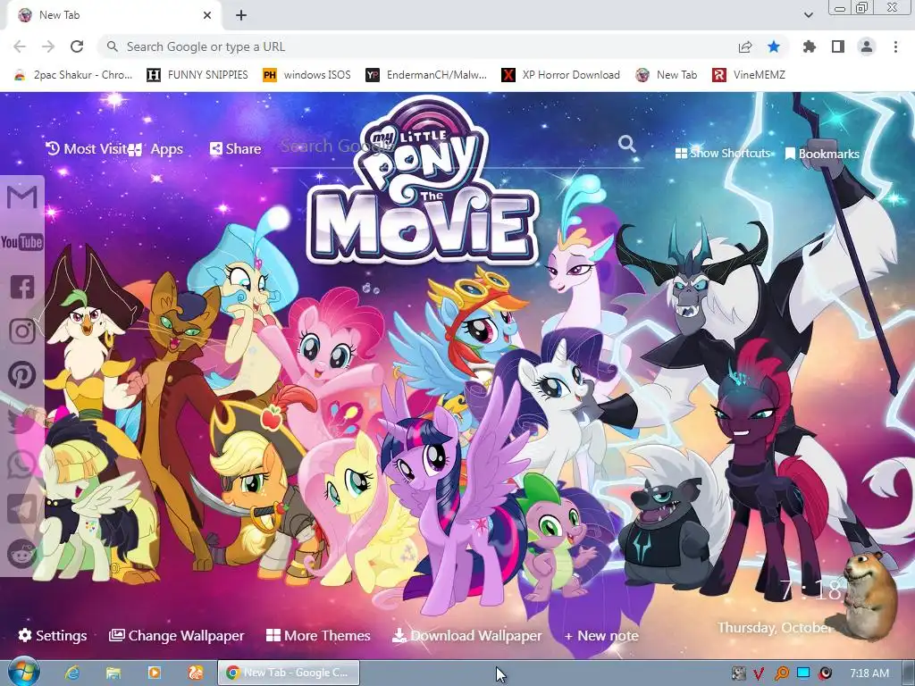Open the Extensions puzzle icon
This screenshot has width=915, height=686.
(810, 46)
